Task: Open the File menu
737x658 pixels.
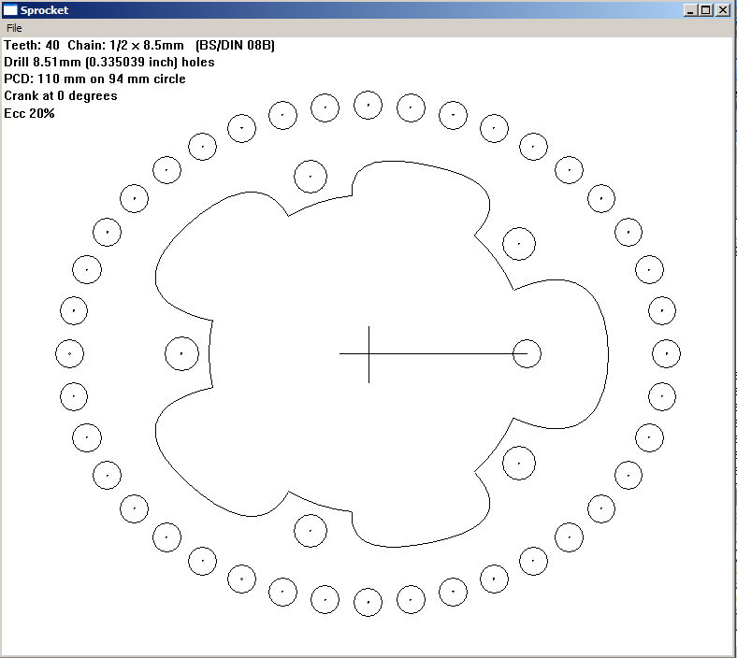Action: coord(14,28)
